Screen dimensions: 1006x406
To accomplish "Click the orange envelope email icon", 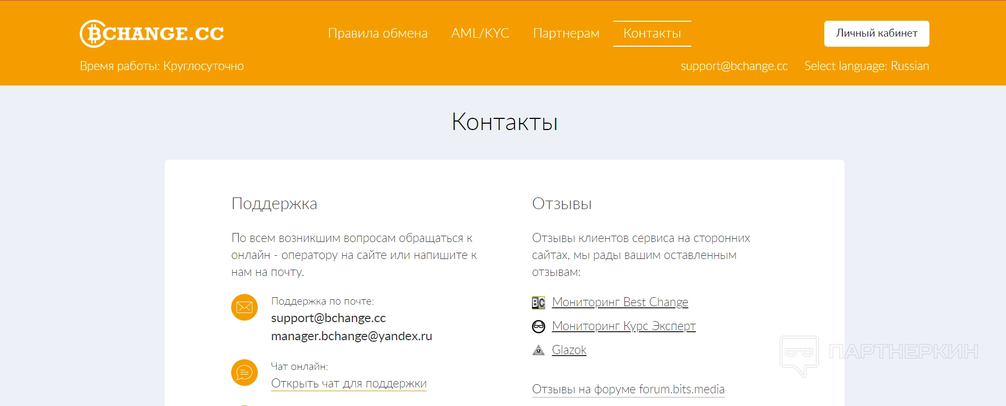I will click(244, 307).
